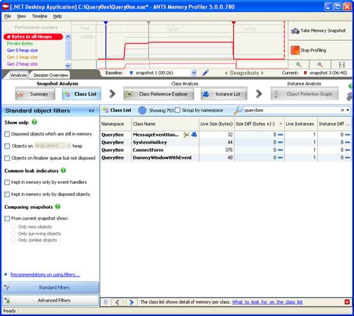This screenshot has width=354, height=316.
Task: Enable Objects on finalizer queue but not disposed
Action: pos(7,158)
